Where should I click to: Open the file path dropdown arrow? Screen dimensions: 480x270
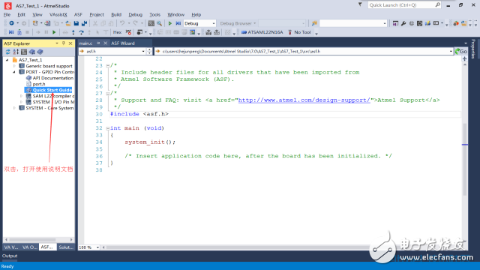(x=451, y=52)
